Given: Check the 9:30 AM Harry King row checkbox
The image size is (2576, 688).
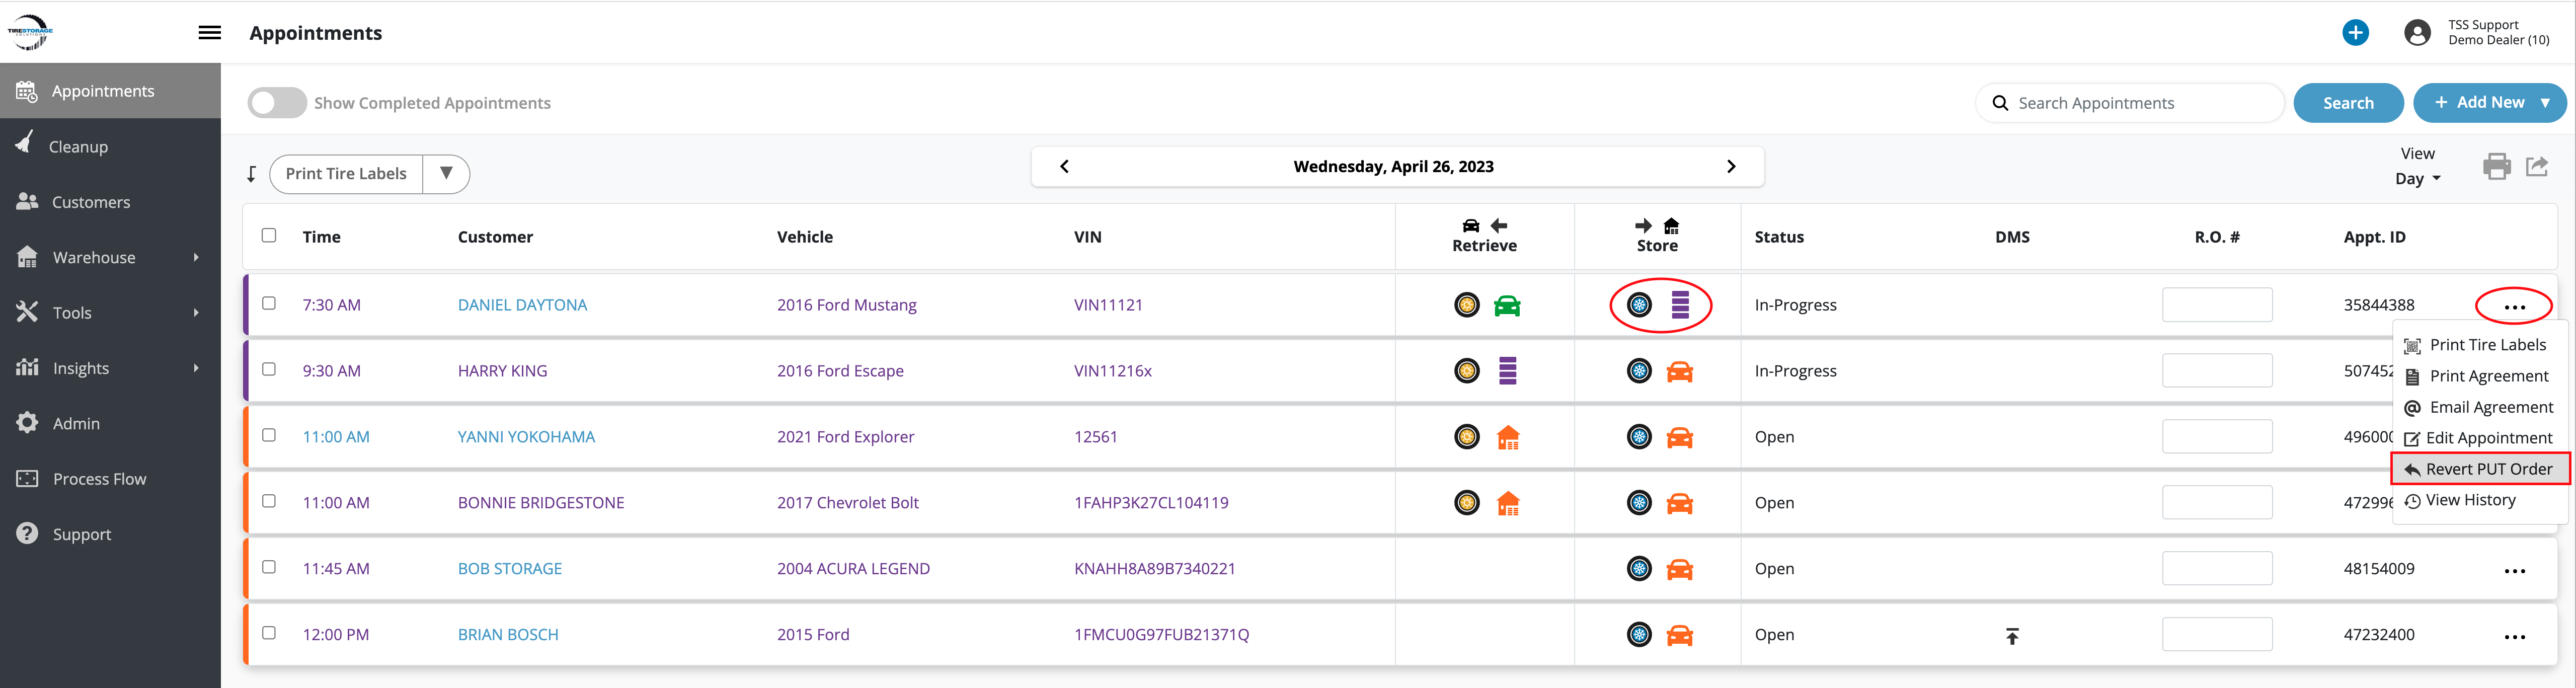Looking at the screenshot, I should (x=269, y=369).
